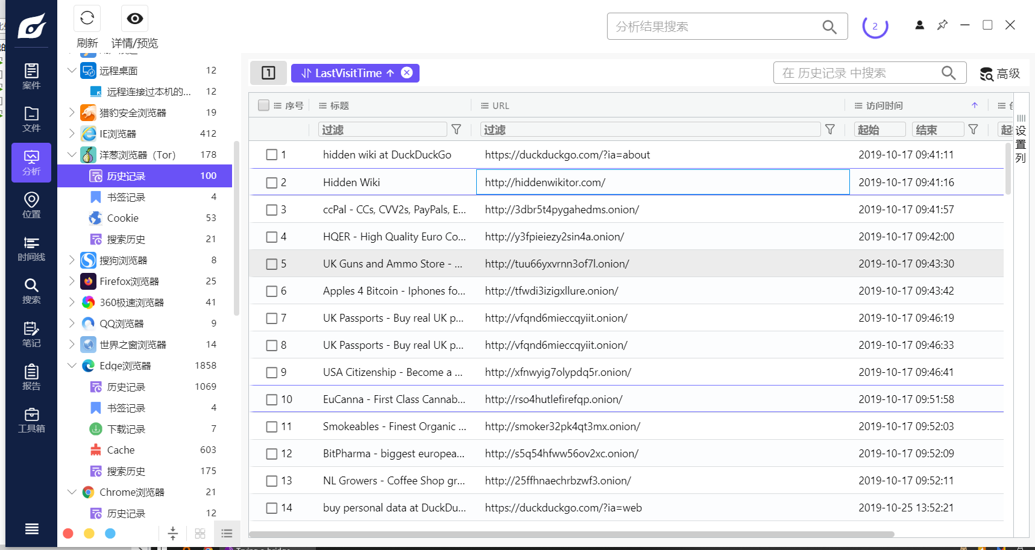Check row 3 ccPal checkbox
The image size is (1035, 550).
click(272, 210)
